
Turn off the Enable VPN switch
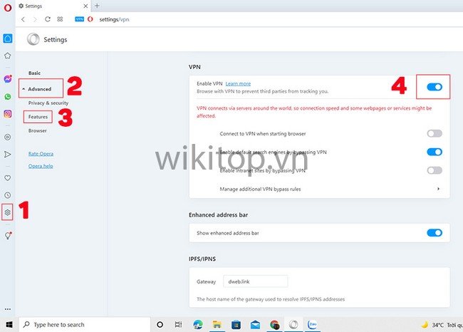[434, 87]
